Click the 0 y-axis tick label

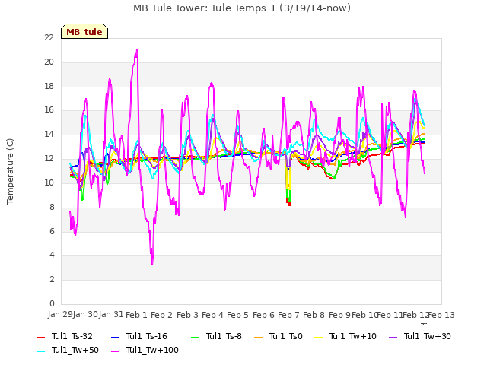click(x=52, y=303)
